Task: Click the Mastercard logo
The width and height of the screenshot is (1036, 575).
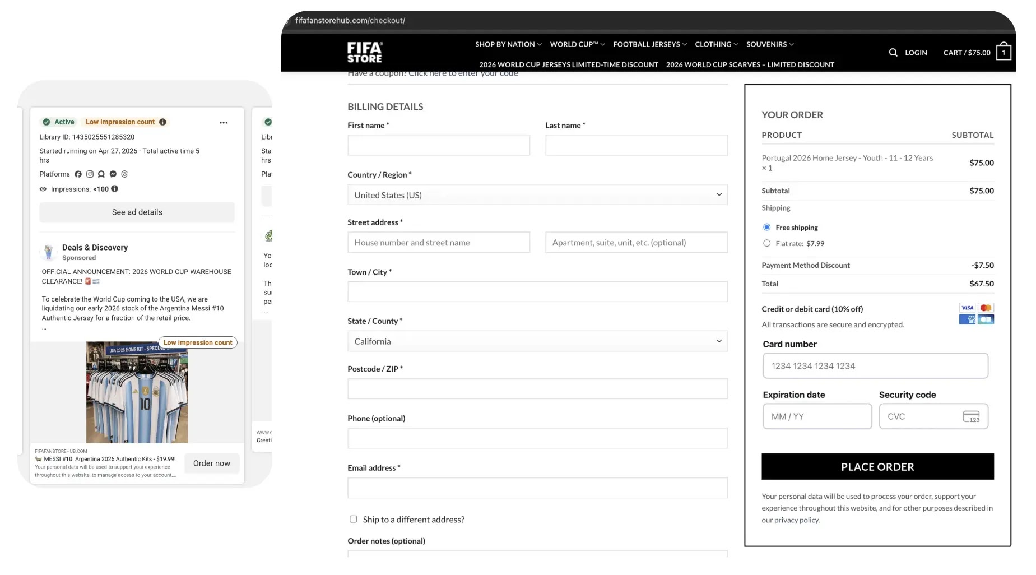Action: (x=986, y=308)
